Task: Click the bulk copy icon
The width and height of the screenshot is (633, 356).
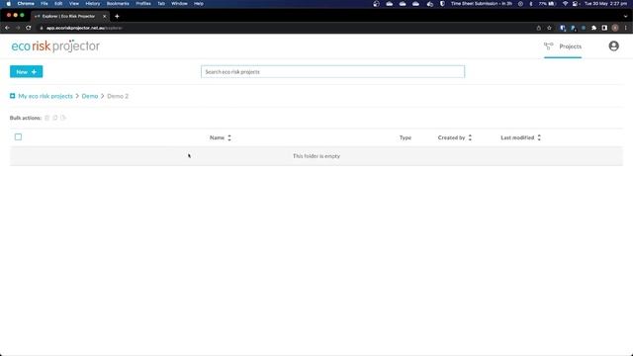Action: (55, 118)
